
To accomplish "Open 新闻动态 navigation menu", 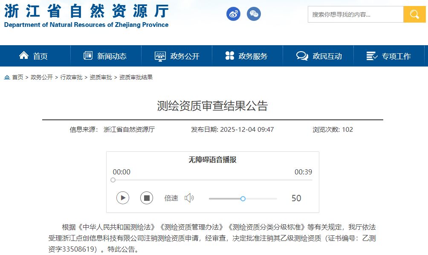I will (105, 56).
